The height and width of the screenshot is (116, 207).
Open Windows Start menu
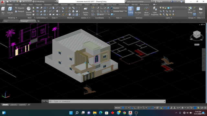[x=71, y=113]
